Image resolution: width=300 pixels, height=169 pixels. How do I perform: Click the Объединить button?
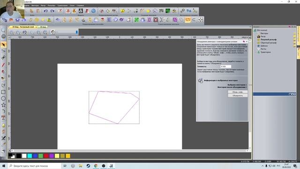[x=238, y=95]
